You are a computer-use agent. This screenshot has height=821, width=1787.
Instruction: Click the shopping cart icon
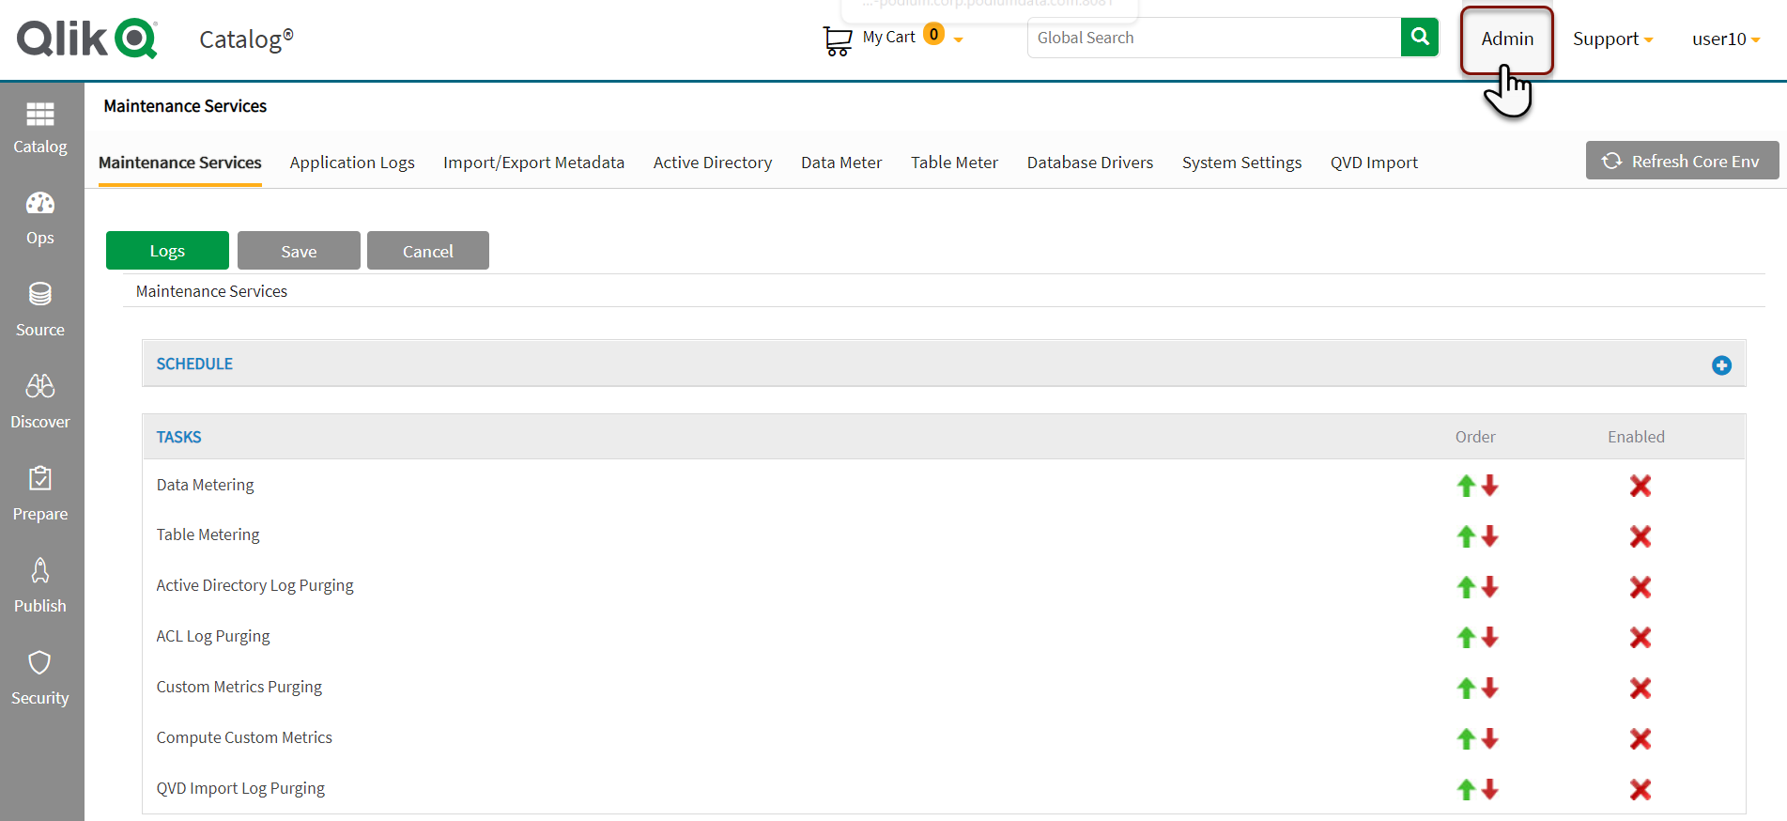pyautogui.click(x=837, y=40)
